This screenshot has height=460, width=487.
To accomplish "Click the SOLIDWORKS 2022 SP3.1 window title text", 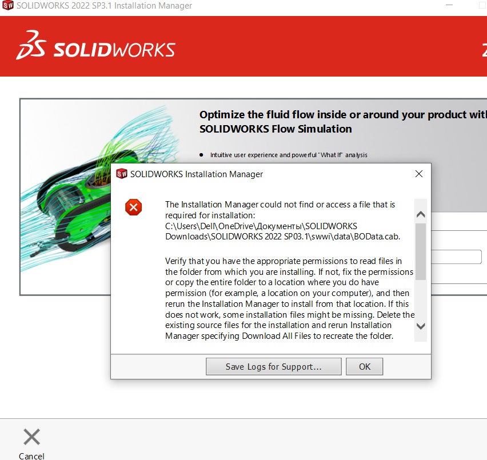I will pyautogui.click(x=105, y=6).
